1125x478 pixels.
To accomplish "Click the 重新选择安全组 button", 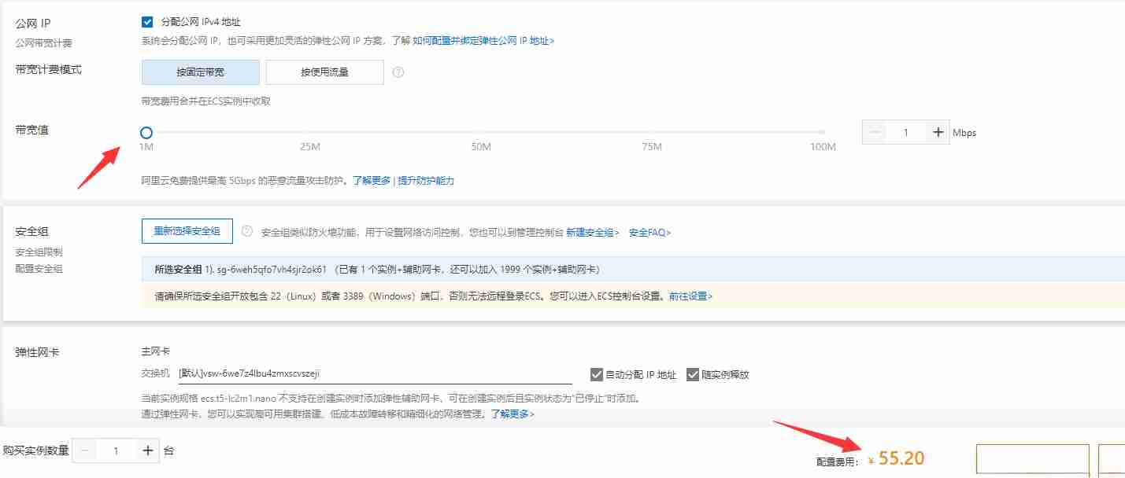I will click(x=186, y=231).
